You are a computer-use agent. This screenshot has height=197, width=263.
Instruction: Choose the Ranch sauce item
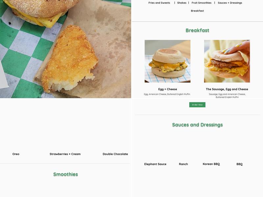[x=183, y=164]
